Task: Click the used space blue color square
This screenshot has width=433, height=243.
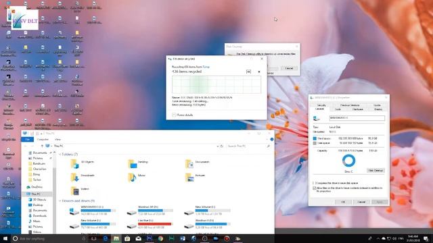Action: pyautogui.click(x=315, y=138)
